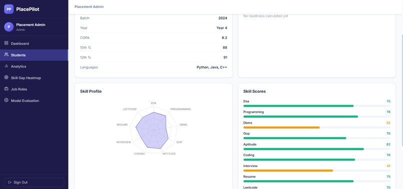The width and height of the screenshot is (403, 189).
Task: Click the PlacePilot PP logo icon
Action: pyautogui.click(x=8, y=9)
